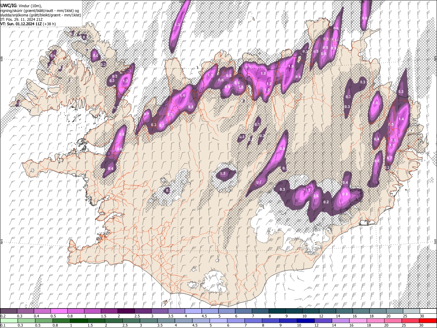437x328 pixels.
Task: Pick upper legend swatch between 0.2 and 0.3
Action: (x=9, y=311)
